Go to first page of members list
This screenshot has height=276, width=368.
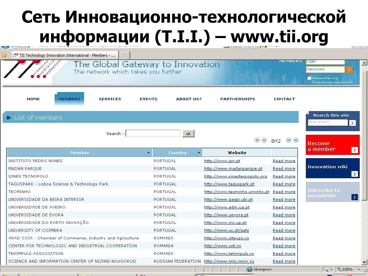[x=257, y=140]
